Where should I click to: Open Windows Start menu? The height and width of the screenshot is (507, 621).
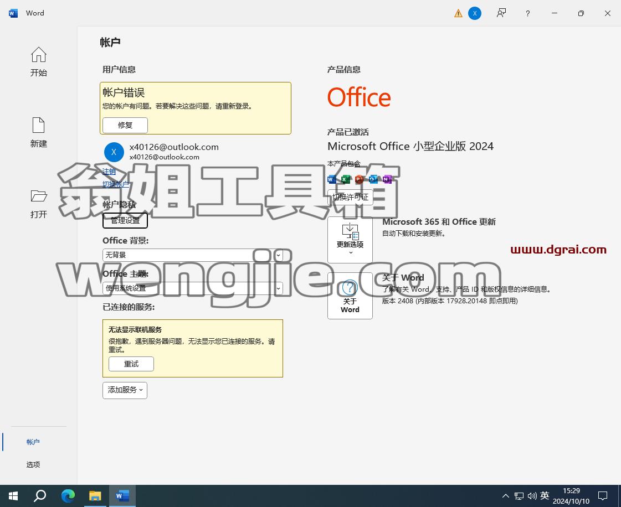(x=13, y=496)
